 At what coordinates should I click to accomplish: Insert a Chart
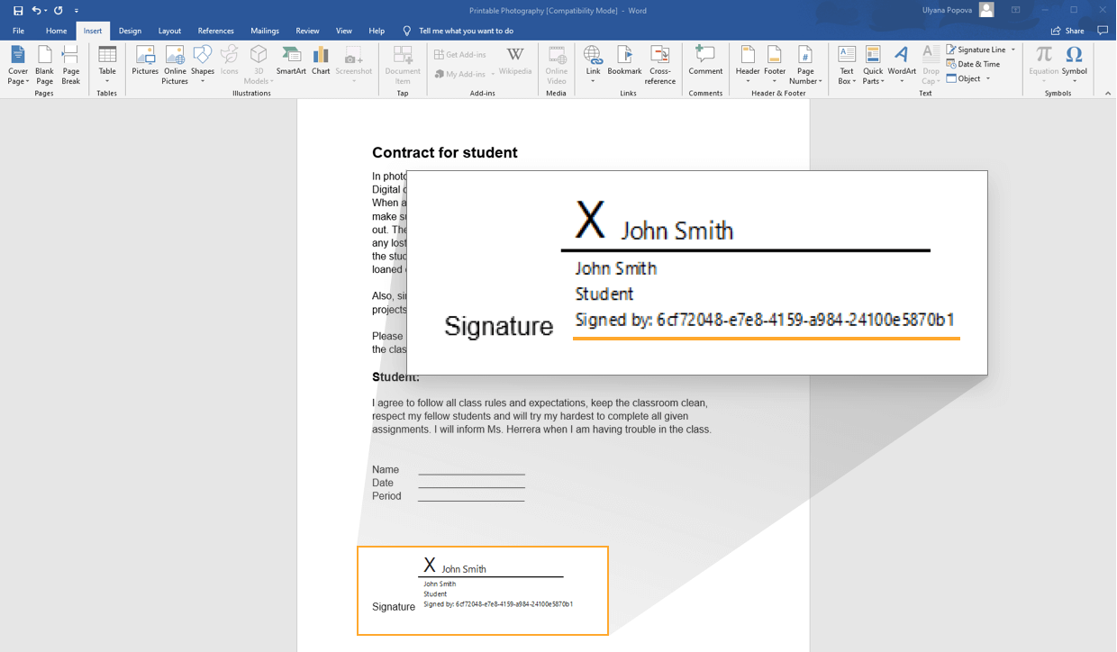(321, 60)
